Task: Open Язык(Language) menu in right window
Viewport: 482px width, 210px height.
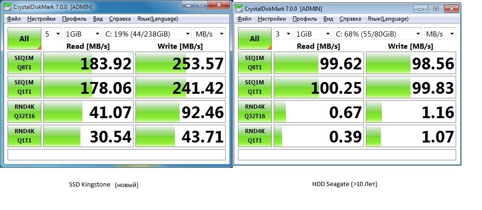Action: pyautogui.click(x=388, y=19)
